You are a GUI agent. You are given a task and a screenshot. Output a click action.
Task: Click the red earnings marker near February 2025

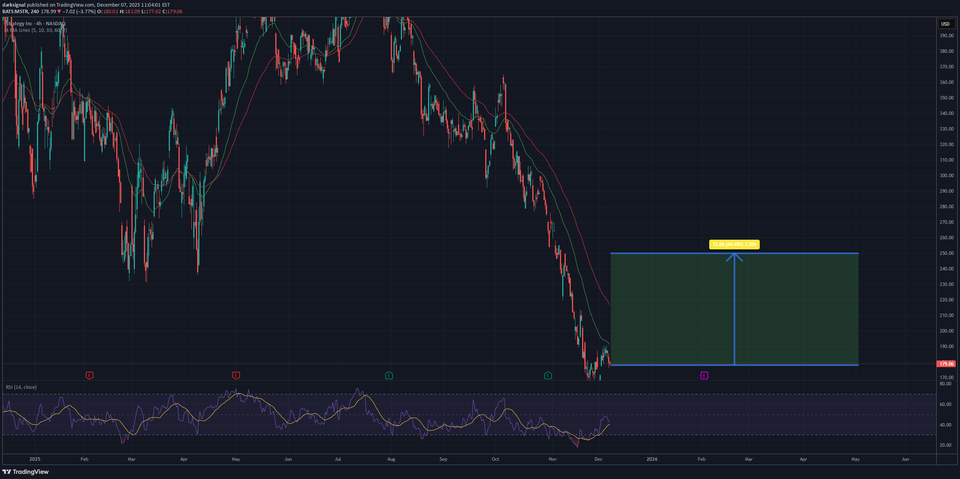(x=89, y=375)
